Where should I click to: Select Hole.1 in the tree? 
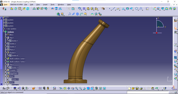(12, 76)
